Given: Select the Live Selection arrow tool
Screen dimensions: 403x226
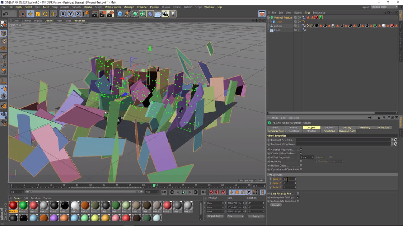Looking at the screenshot, I should [x=22, y=14].
